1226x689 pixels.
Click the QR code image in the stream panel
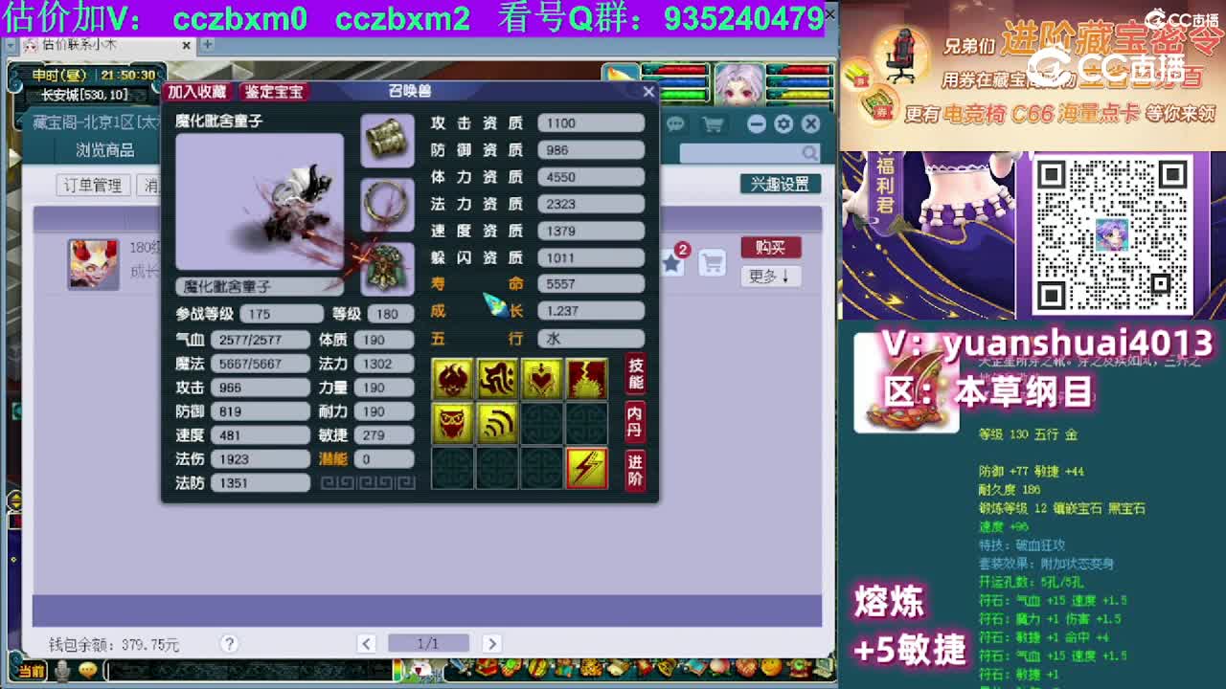[x=1111, y=234]
